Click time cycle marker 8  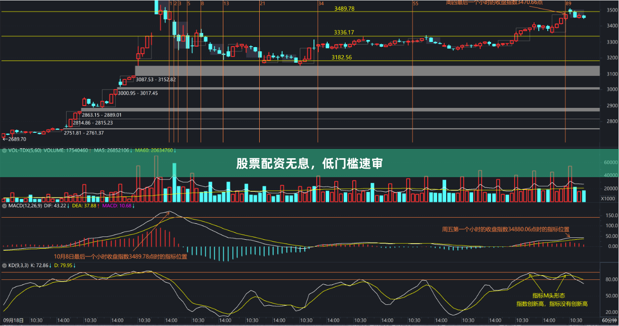[x=203, y=3]
